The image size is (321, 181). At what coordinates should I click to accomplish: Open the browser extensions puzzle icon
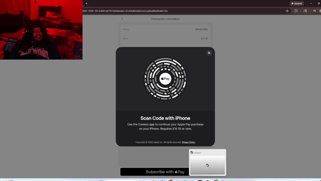pyautogui.click(x=296, y=11)
